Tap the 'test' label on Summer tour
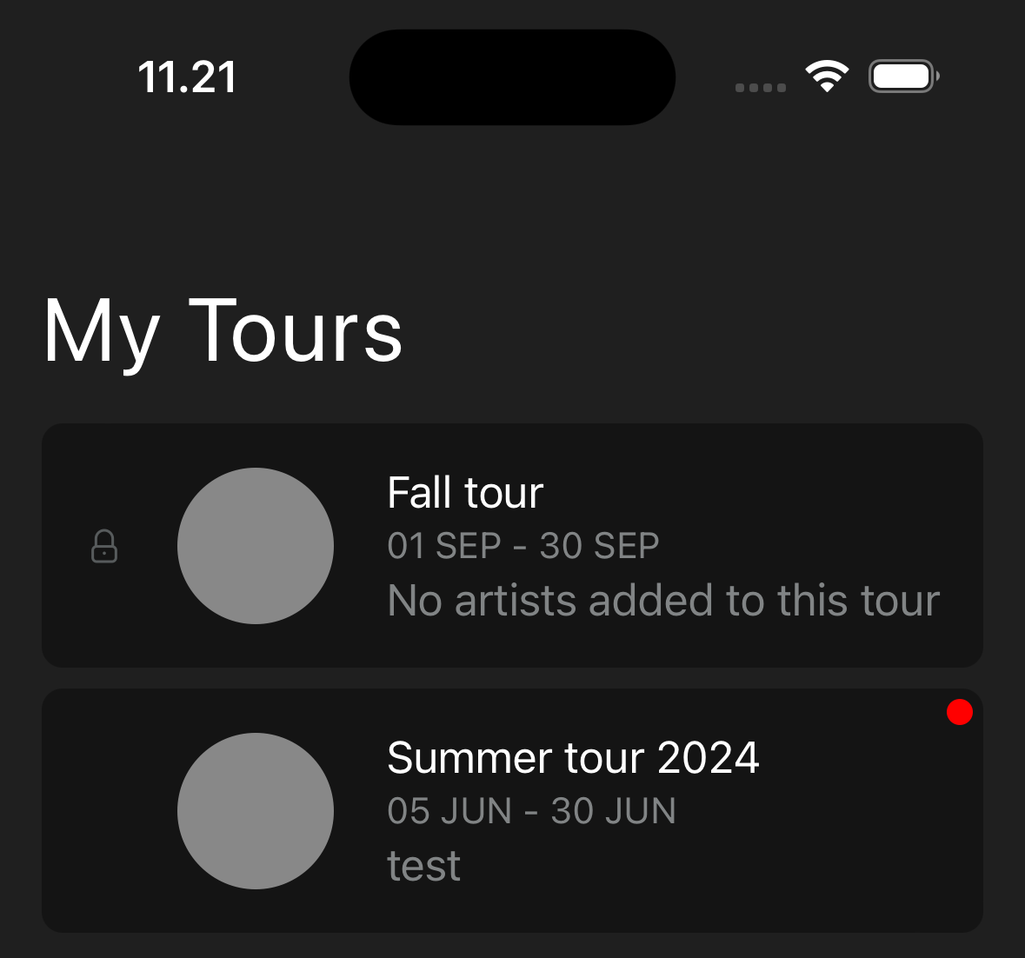 pyautogui.click(x=423, y=864)
